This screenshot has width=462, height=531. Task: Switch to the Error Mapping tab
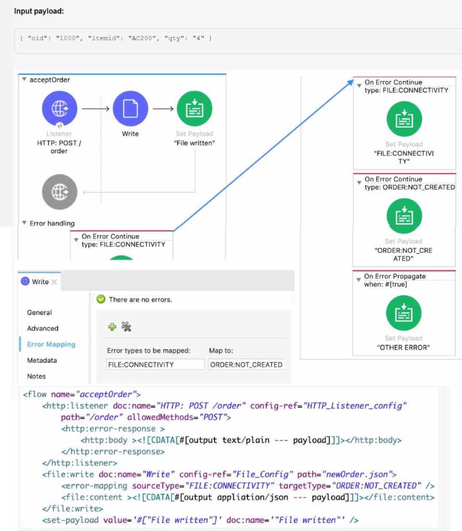pyautogui.click(x=51, y=345)
